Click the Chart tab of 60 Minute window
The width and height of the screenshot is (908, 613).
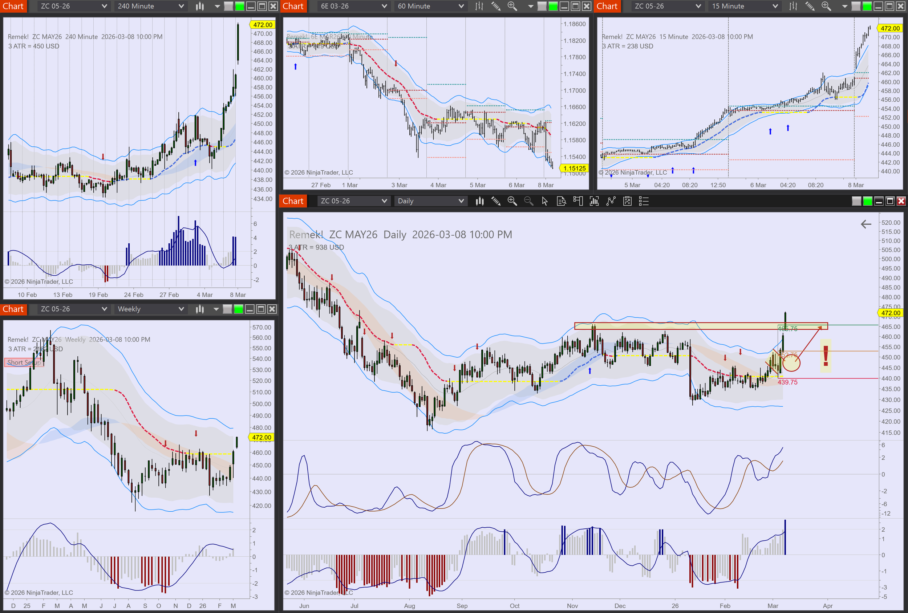coord(293,6)
